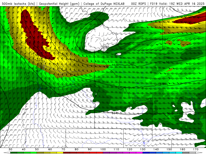Click the dark gray swatch just after 160

point(186,153)
